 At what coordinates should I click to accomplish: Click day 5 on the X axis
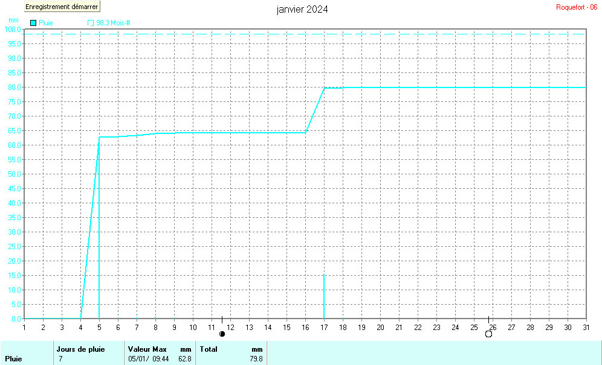99,328
